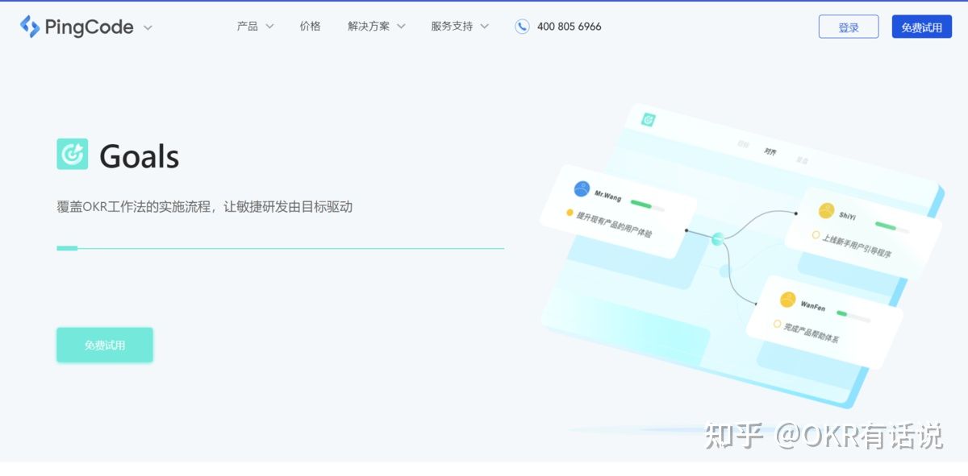Go to the 价格 page

[x=310, y=26]
